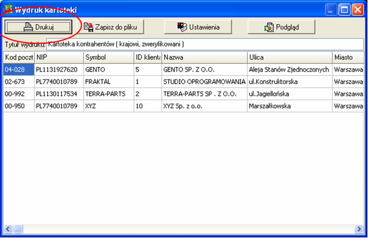Click the Symbol column header
Viewport: 368px width, 238px height.
point(109,58)
